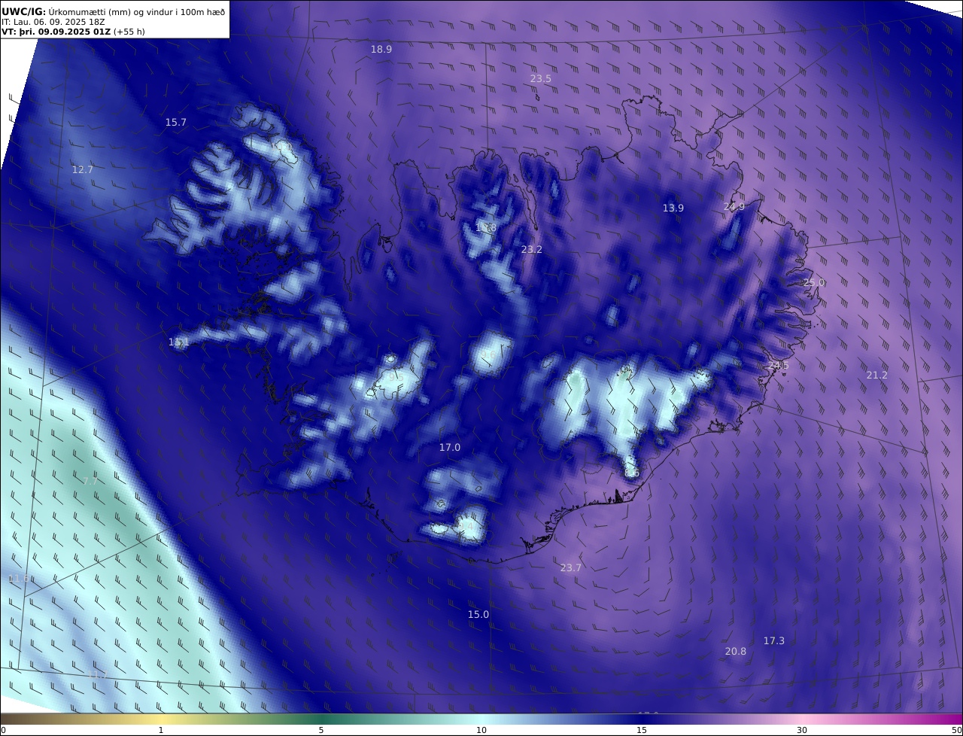Click the map value 15.7
963x736 pixels.
coord(176,122)
